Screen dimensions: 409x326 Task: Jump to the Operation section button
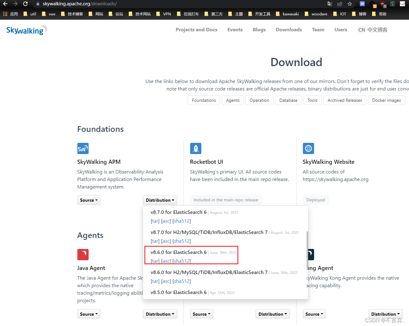259,100
